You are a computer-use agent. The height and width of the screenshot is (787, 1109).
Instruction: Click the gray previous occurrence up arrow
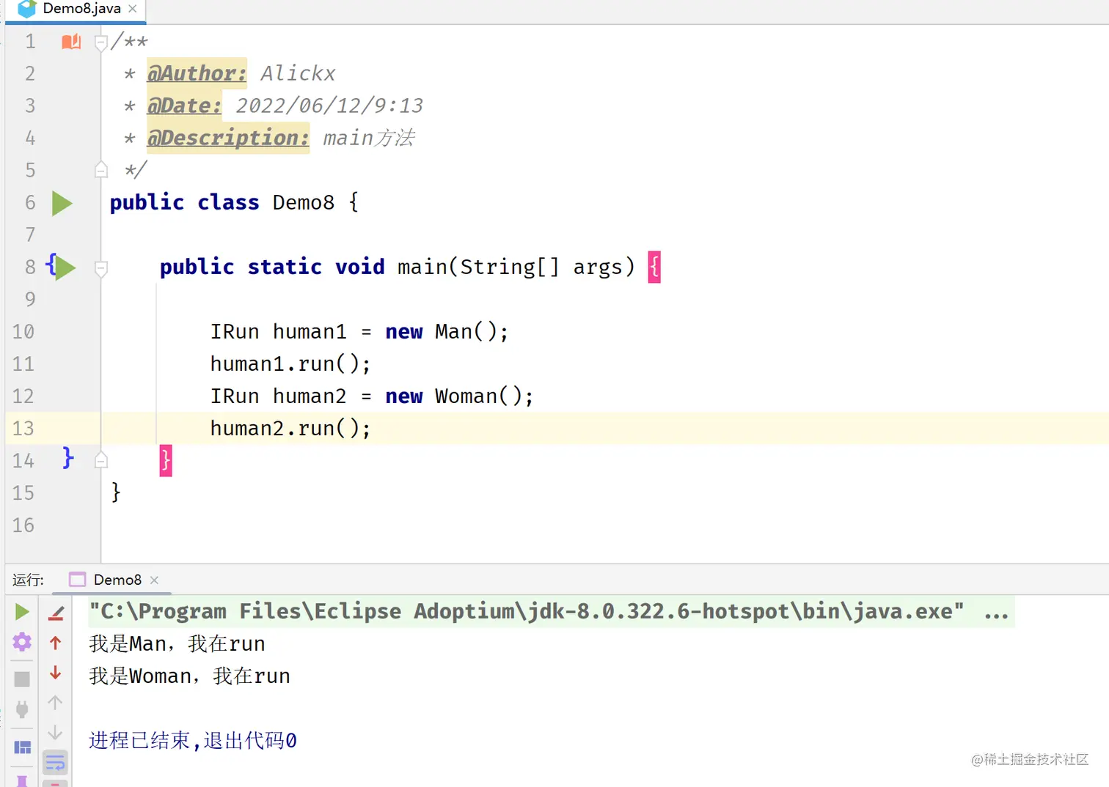55,703
